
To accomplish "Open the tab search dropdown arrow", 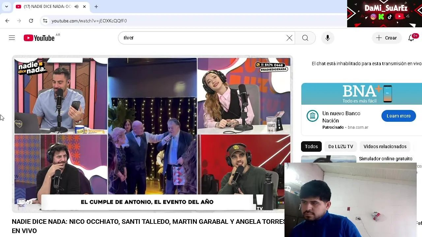I will tap(7, 7).
